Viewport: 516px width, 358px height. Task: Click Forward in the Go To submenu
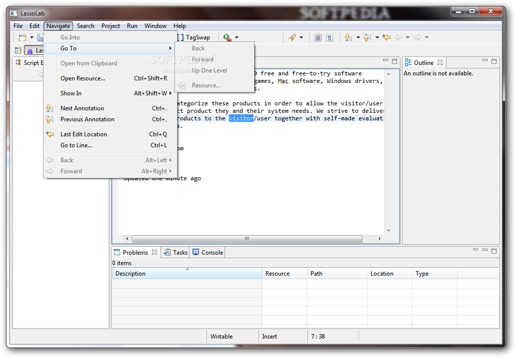click(x=214, y=59)
